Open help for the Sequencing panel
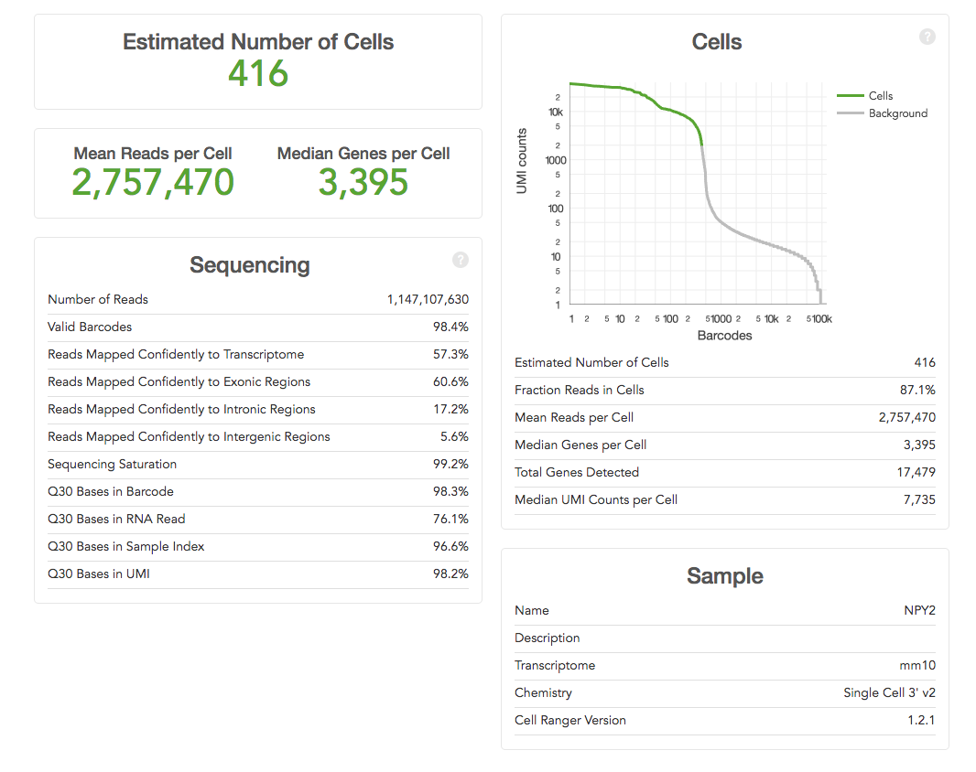This screenshot has width=976, height=772. [x=460, y=260]
